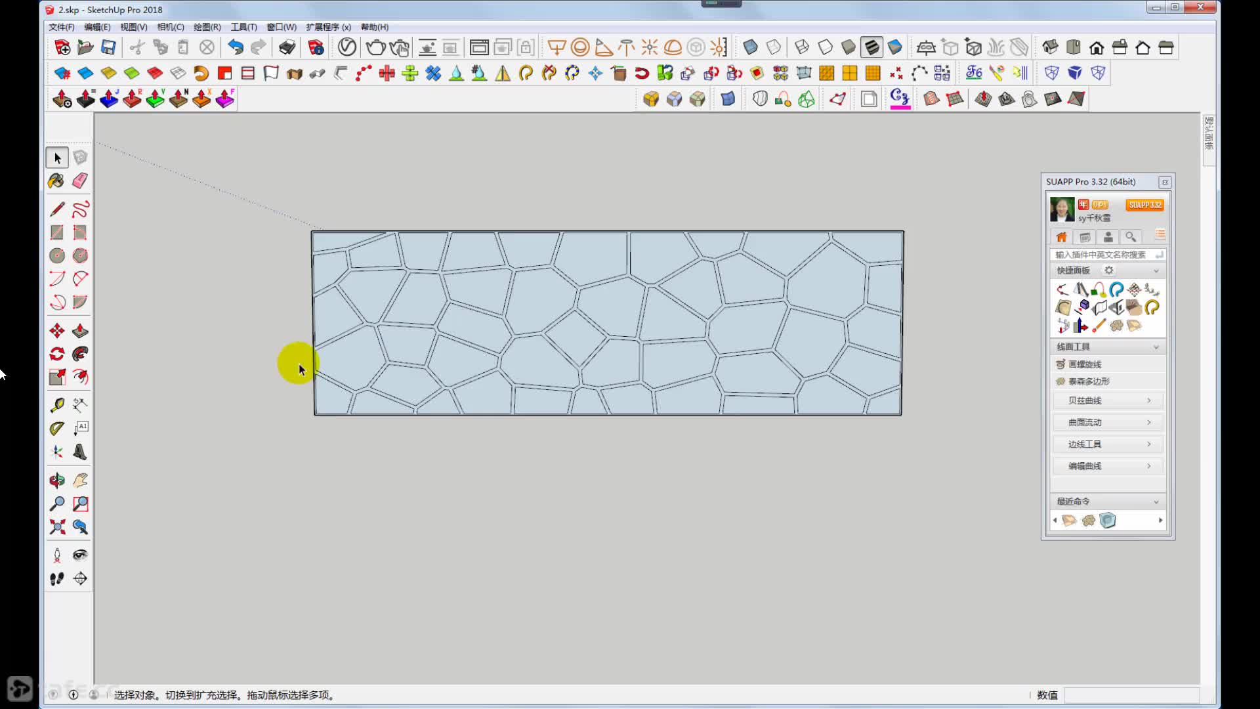Click the Print icon in toolbar
Image resolution: width=1260 pixels, height=709 pixels.
[287, 47]
